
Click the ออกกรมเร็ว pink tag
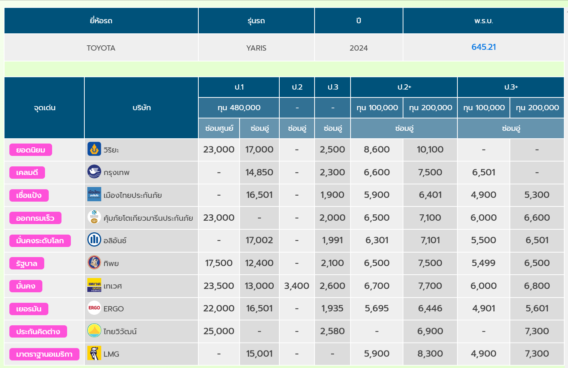[x=35, y=218]
